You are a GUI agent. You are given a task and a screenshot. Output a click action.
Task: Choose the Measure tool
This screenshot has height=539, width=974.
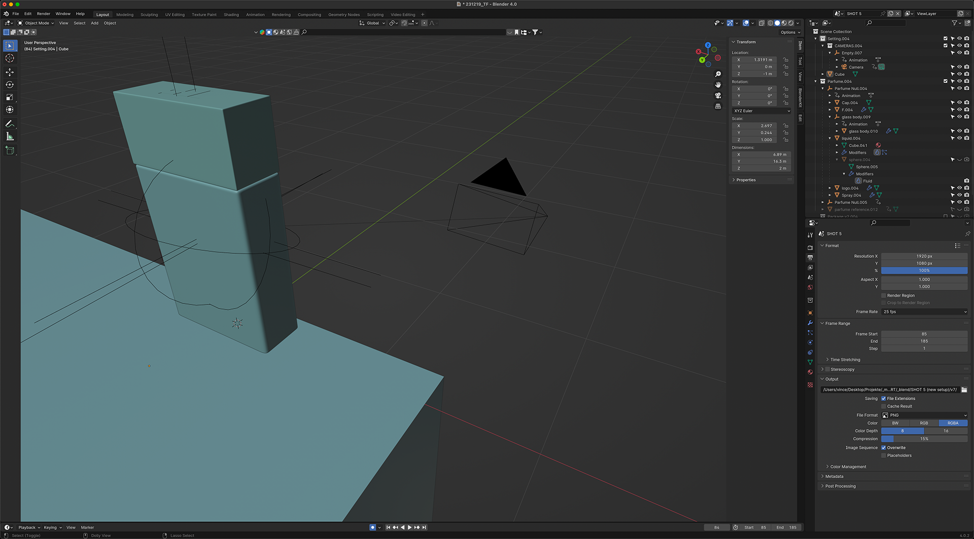click(x=10, y=136)
